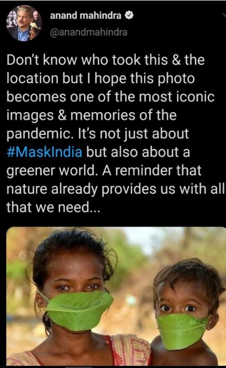Click the blue verified badge
Screen dimensions: 226x368
click(129, 16)
